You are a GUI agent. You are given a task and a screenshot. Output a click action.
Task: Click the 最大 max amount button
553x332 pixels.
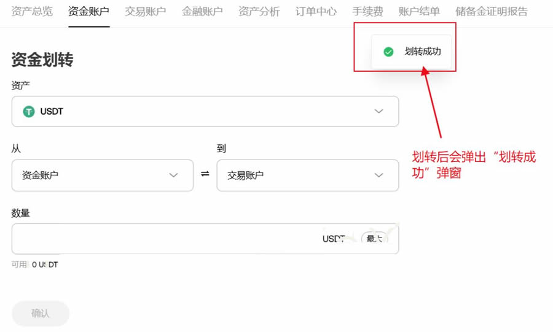pyautogui.click(x=374, y=239)
